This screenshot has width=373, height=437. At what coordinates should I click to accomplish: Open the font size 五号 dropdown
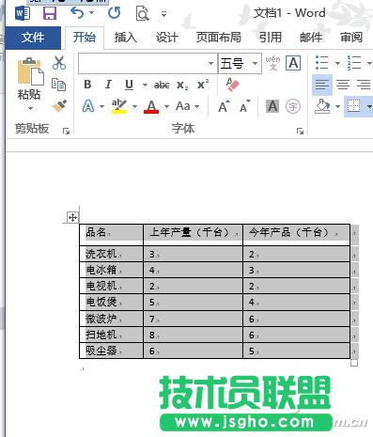click(255, 63)
